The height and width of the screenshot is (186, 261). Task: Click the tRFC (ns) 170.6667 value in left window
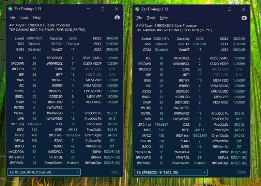pos(34,124)
